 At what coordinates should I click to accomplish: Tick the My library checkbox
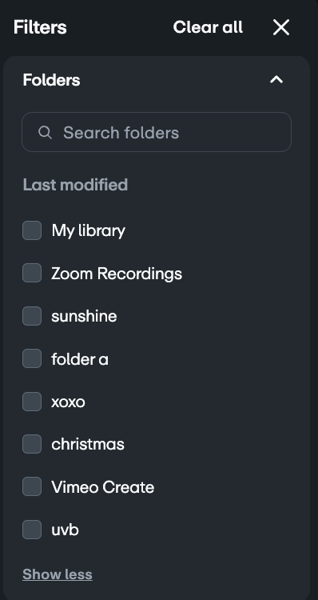(x=32, y=230)
